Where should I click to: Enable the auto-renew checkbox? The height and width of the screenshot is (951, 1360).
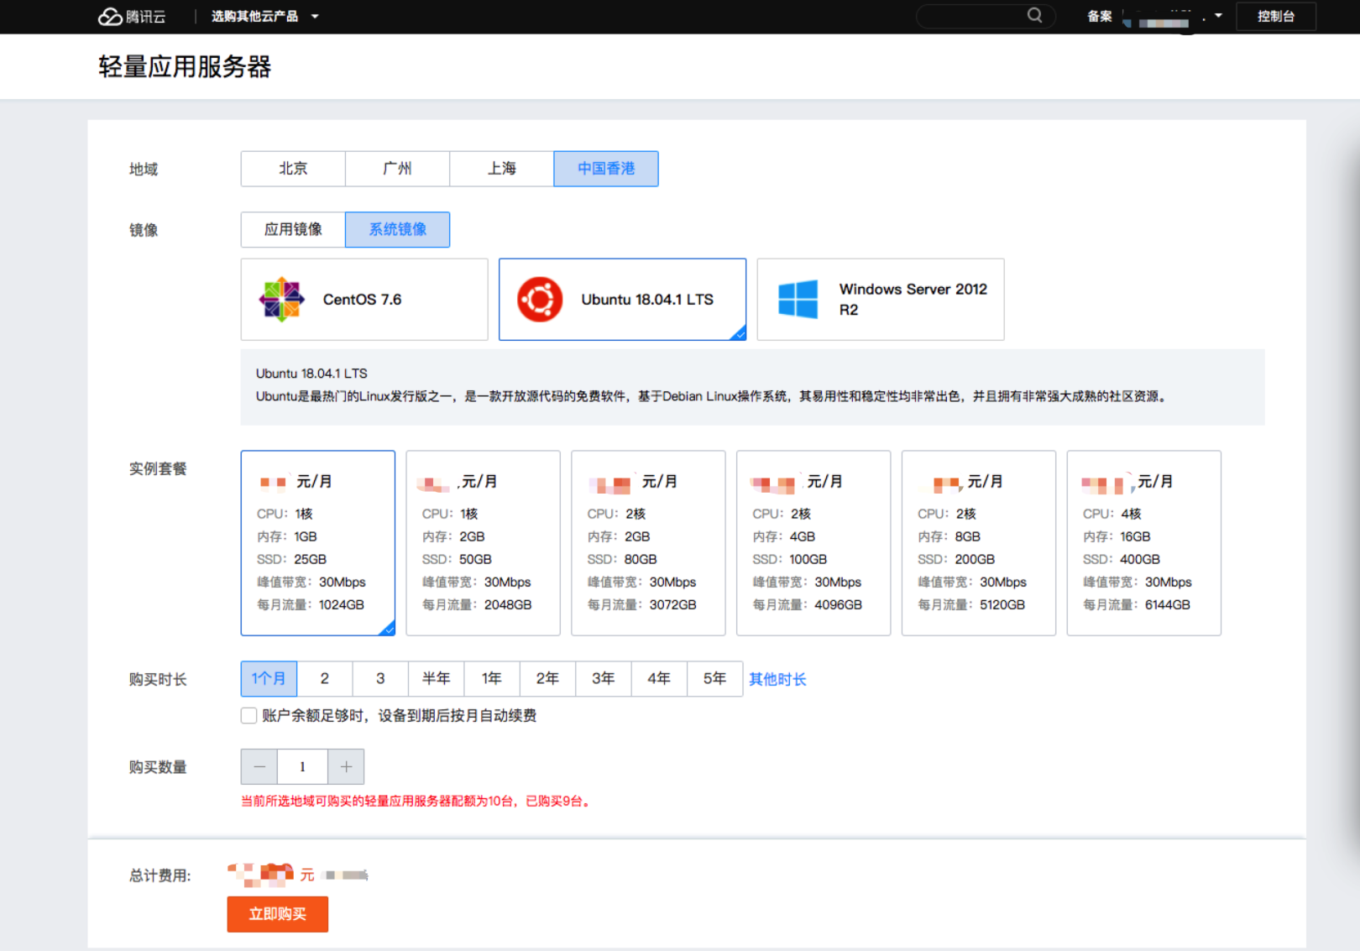248,716
